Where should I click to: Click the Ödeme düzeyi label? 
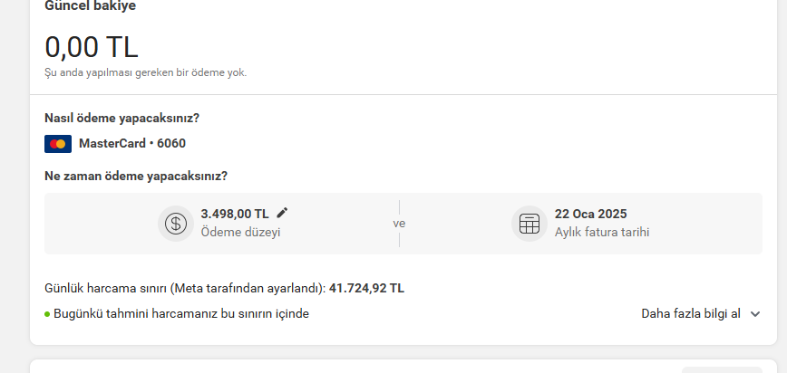pos(240,233)
